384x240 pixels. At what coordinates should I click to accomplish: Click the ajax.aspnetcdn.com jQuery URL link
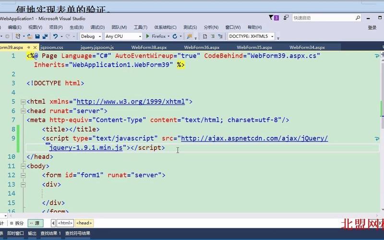click(x=254, y=138)
